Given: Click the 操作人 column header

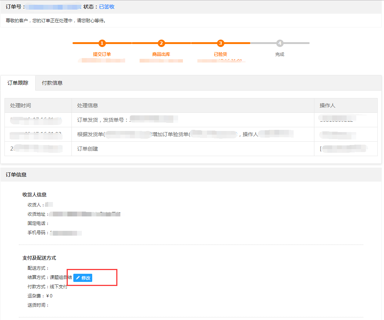Looking at the screenshot, I should (327, 105).
